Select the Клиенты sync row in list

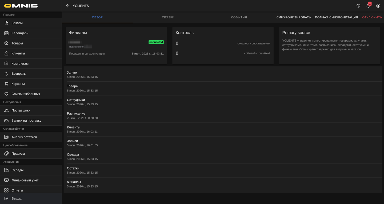tap(223, 129)
